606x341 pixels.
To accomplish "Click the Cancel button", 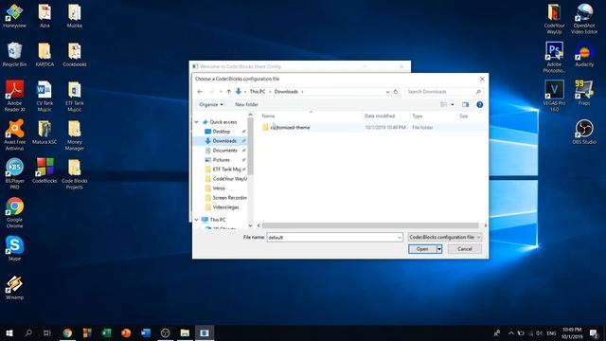I will tap(465, 249).
